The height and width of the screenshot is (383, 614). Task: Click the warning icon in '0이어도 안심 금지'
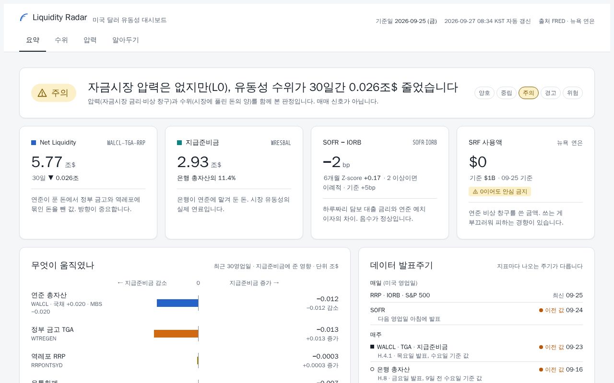click(475, 191)
